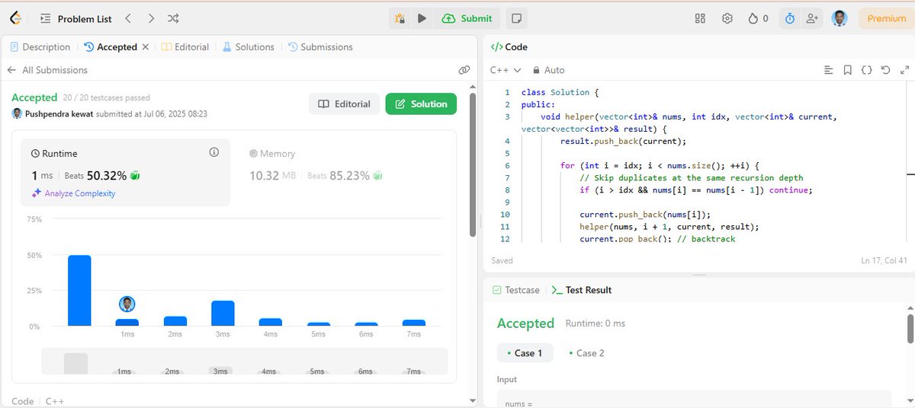915x408 pixels.
Task: Select the Case 1 tab
Action: pos(525,353)
